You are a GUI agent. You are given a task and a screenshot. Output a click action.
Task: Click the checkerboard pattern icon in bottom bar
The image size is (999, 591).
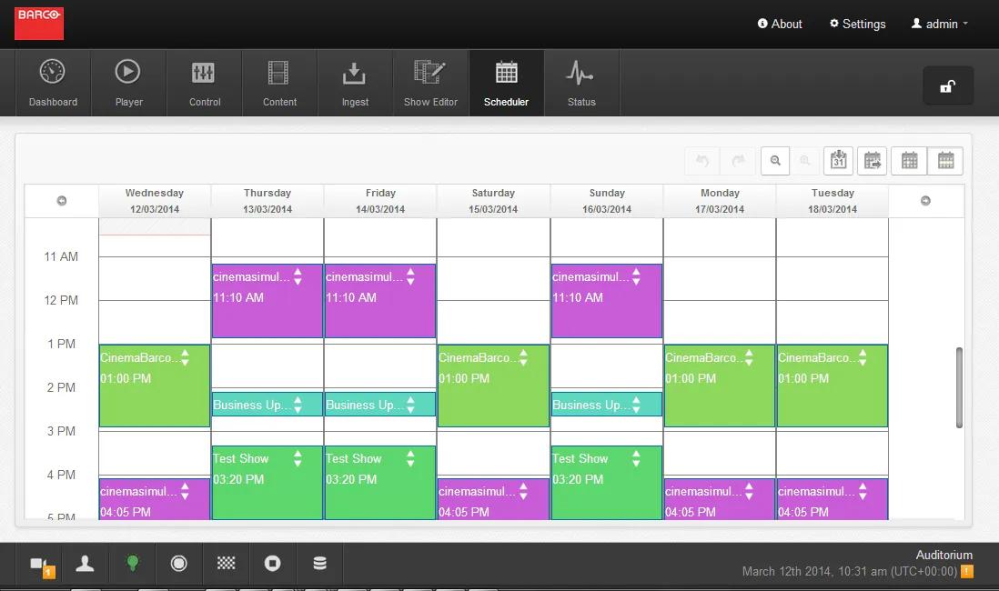click(x=226, y=564)
